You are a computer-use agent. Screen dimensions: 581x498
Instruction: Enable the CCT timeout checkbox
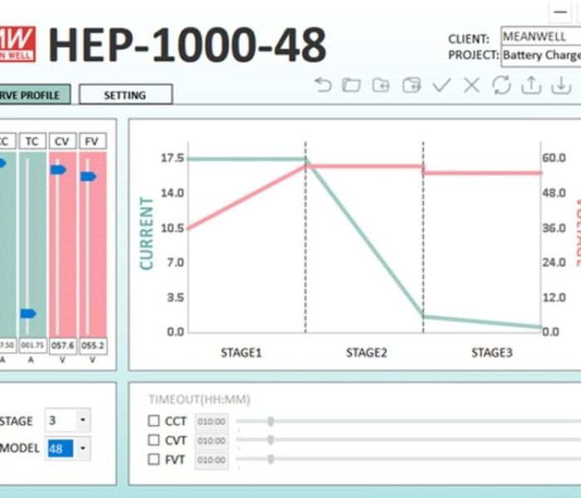(154, 421)
